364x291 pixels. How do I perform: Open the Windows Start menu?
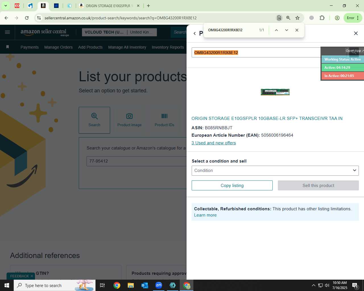click(7, 285)
